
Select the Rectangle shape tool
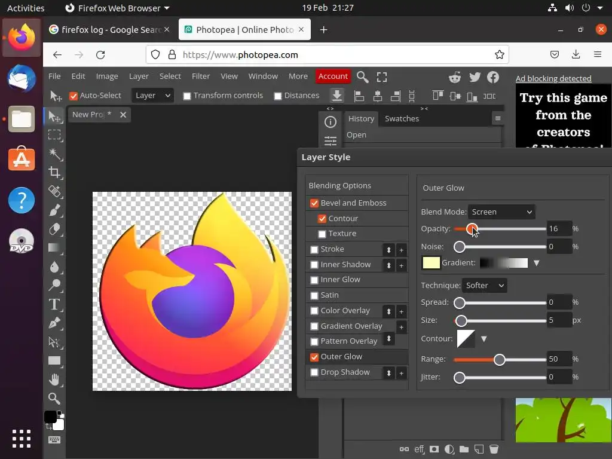(x=54, y=361)
